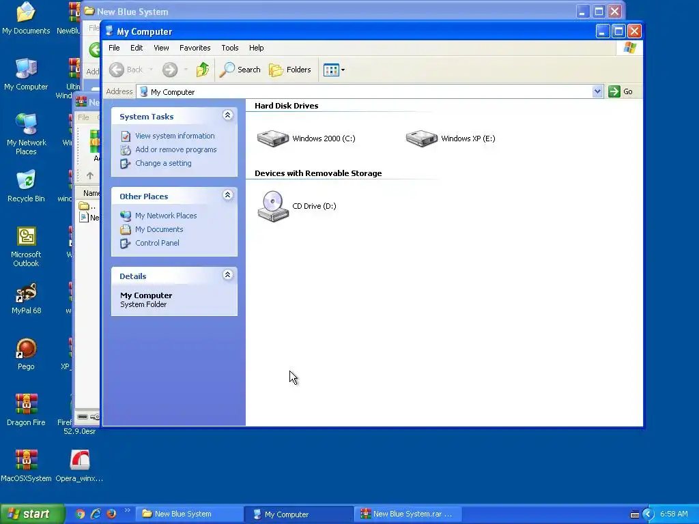Click View system information link
The image size is (699, 524).
pos(175,136)
